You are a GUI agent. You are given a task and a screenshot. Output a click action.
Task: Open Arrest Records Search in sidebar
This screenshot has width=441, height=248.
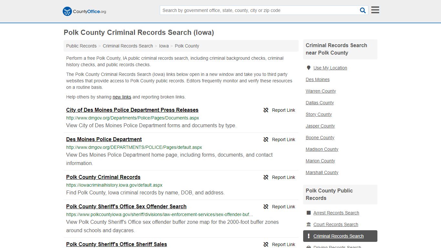coord(336,213)
